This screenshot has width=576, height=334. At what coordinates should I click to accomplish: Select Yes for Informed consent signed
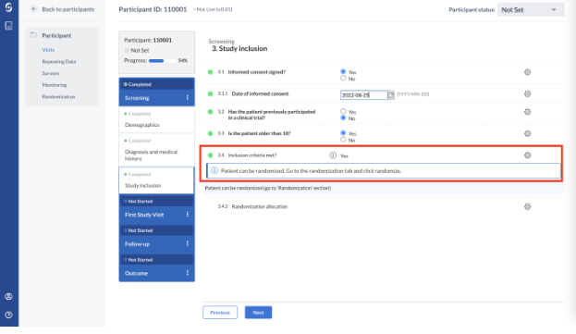pos(343,71)
